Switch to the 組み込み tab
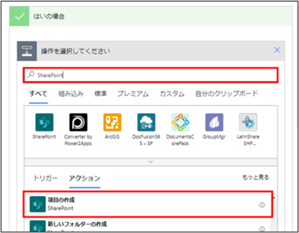Viewport: 299px width, 233px height. (x=71, y=94)
